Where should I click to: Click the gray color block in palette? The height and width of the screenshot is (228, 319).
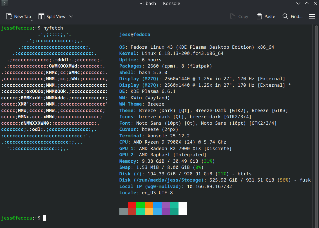click(123, 211)
